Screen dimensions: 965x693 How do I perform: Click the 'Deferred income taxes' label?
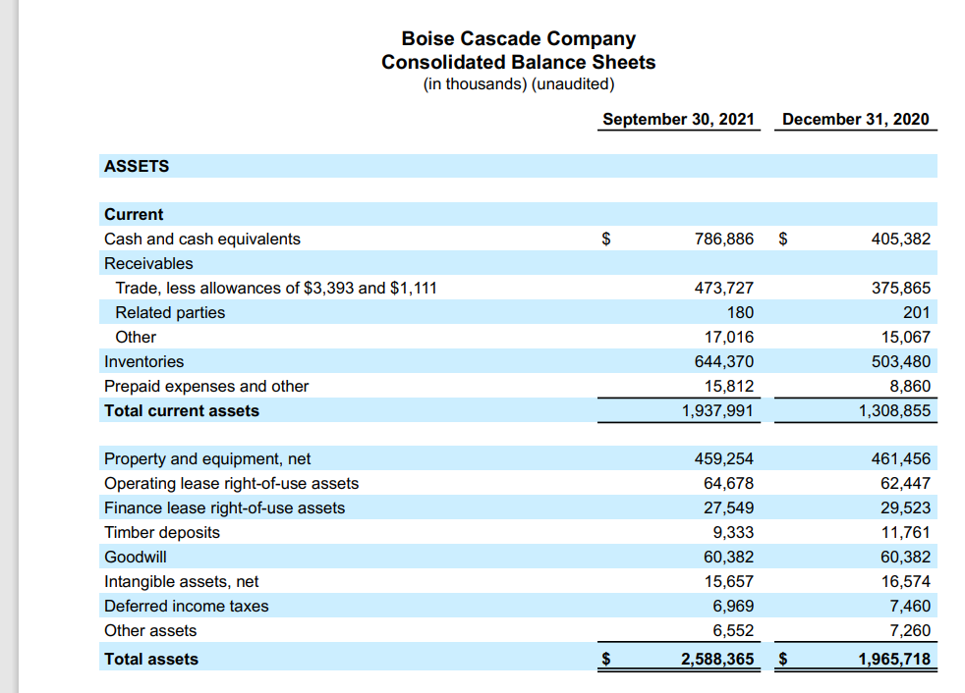pos(187,607)
